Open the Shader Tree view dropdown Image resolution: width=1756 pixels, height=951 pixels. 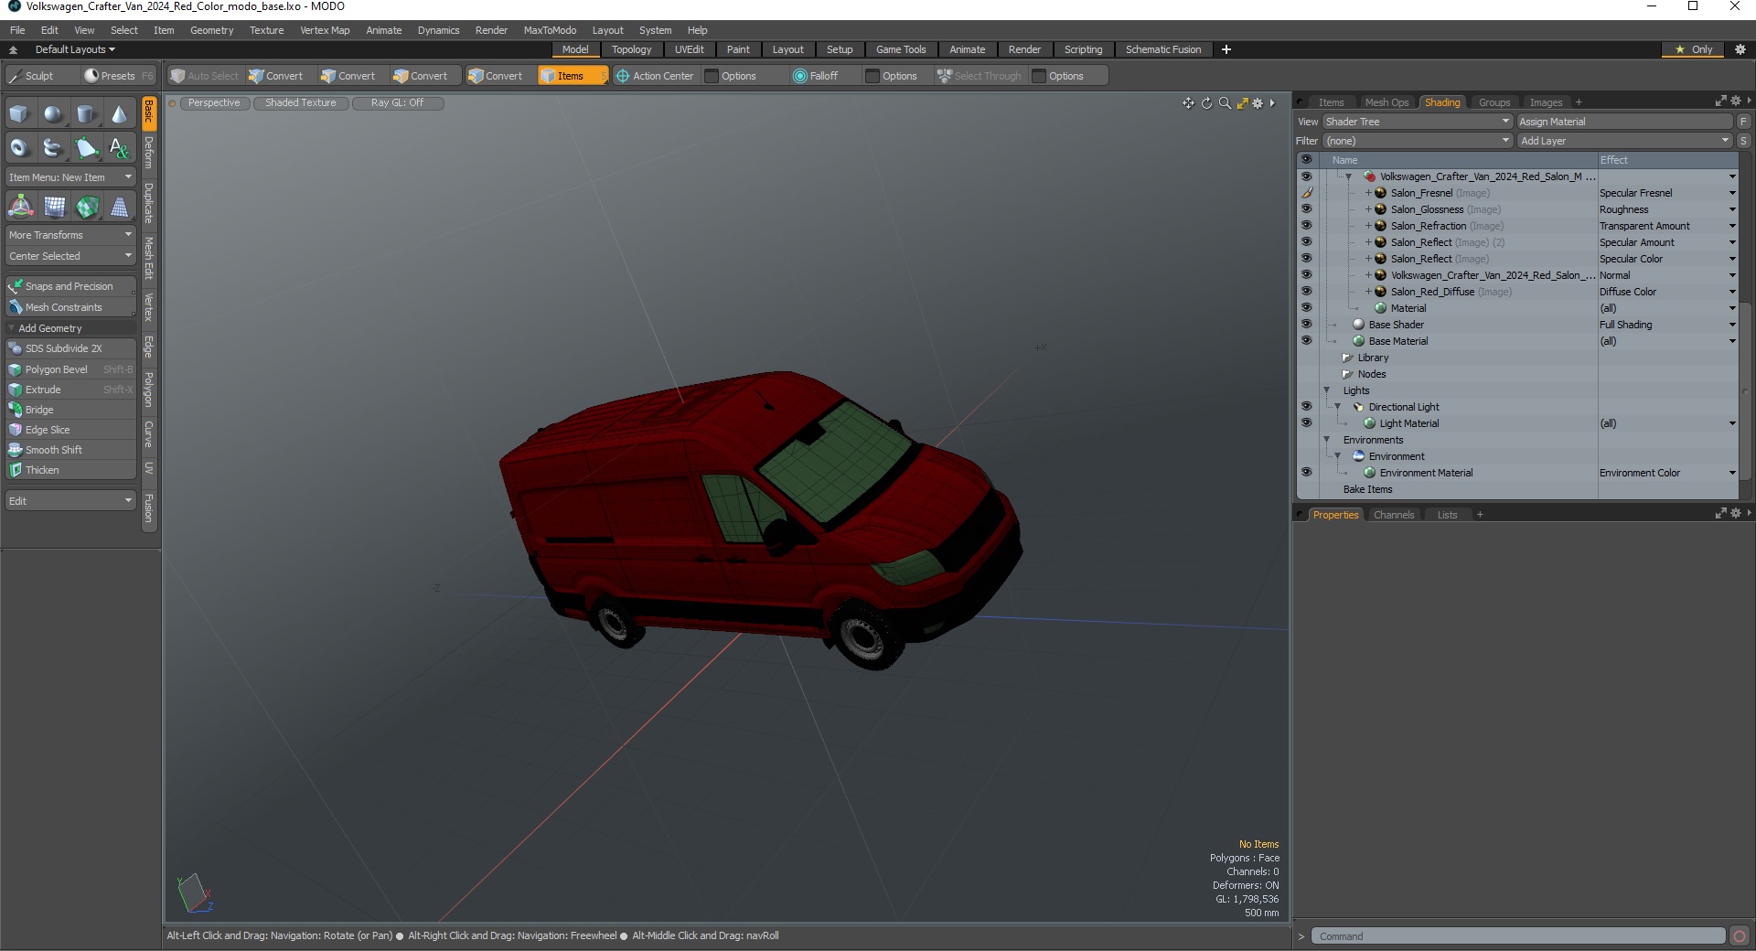[x=1417, y=122]
